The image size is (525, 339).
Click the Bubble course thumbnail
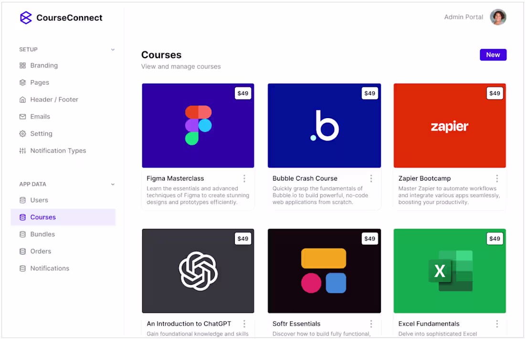pyautogui.click(x=324, y=126)
